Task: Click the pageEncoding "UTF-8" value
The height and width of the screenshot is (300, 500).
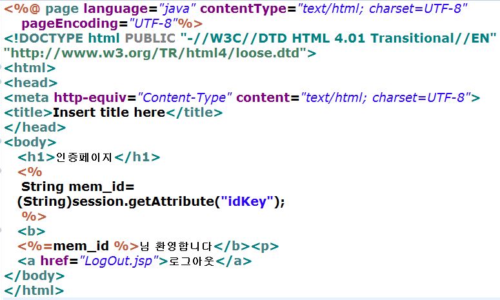Action: (x=154, y=24)
